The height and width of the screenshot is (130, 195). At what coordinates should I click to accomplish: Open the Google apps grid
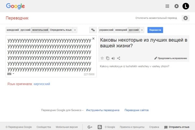tap(167, 6)
